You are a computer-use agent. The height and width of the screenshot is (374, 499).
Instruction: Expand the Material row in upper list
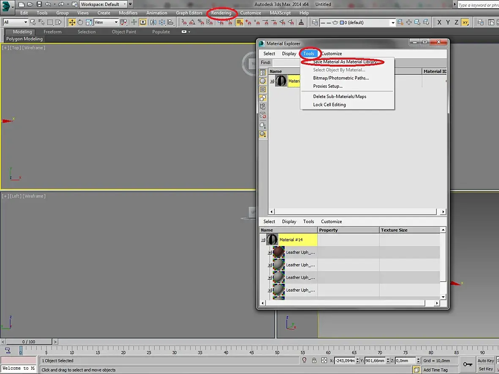(x=272, y=81)
